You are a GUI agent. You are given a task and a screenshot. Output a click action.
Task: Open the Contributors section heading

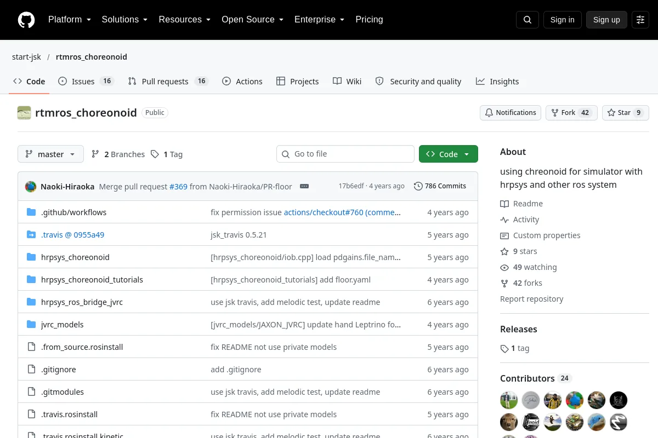[x=536, y=378]
